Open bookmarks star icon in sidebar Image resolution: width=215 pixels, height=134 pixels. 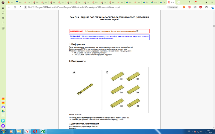3,18
